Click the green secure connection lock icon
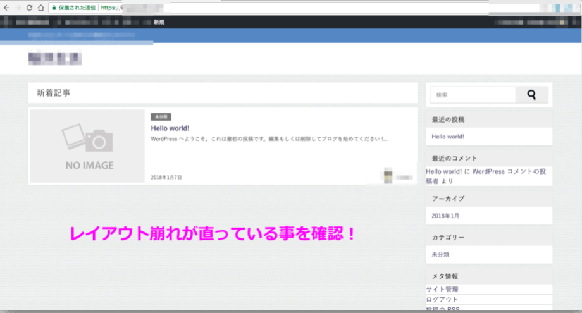 click(x=54, y=8)
